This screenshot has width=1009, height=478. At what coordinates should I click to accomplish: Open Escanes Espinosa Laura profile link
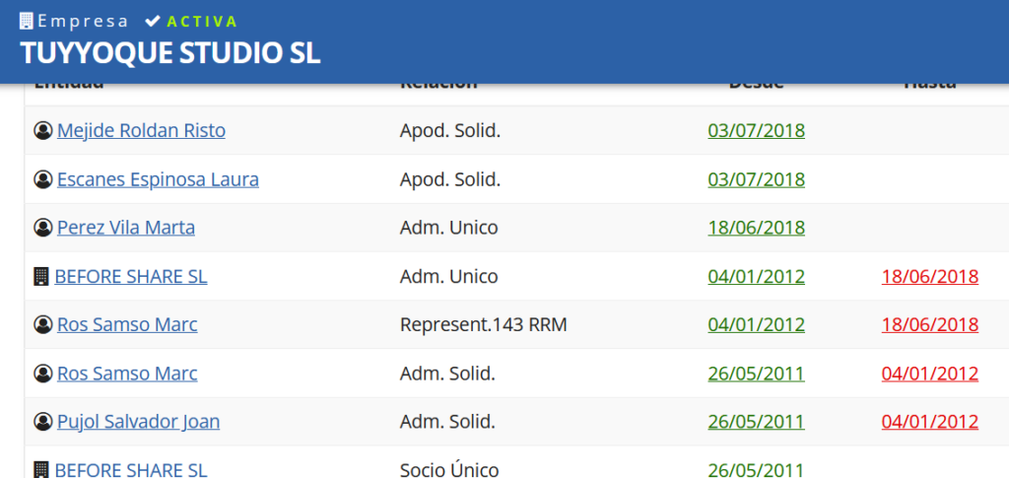coord(159,179)
